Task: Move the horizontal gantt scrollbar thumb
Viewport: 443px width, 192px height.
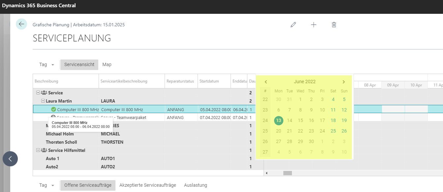Action: pos(288,173)
